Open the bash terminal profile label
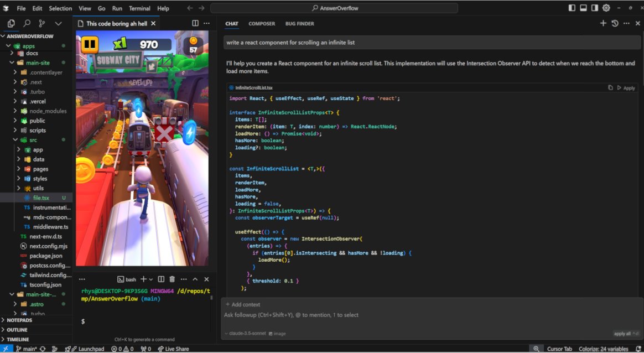The image size is (644, 353). (127, 279)
